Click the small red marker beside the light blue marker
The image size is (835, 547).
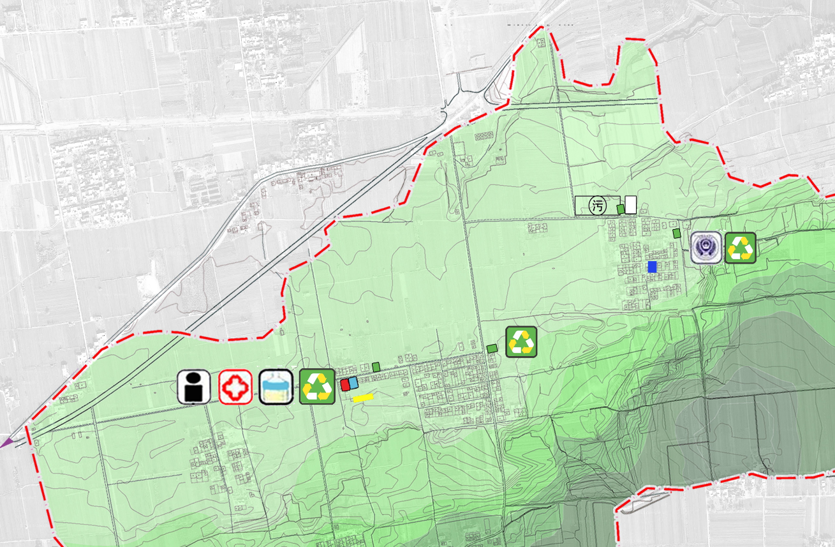345,385
